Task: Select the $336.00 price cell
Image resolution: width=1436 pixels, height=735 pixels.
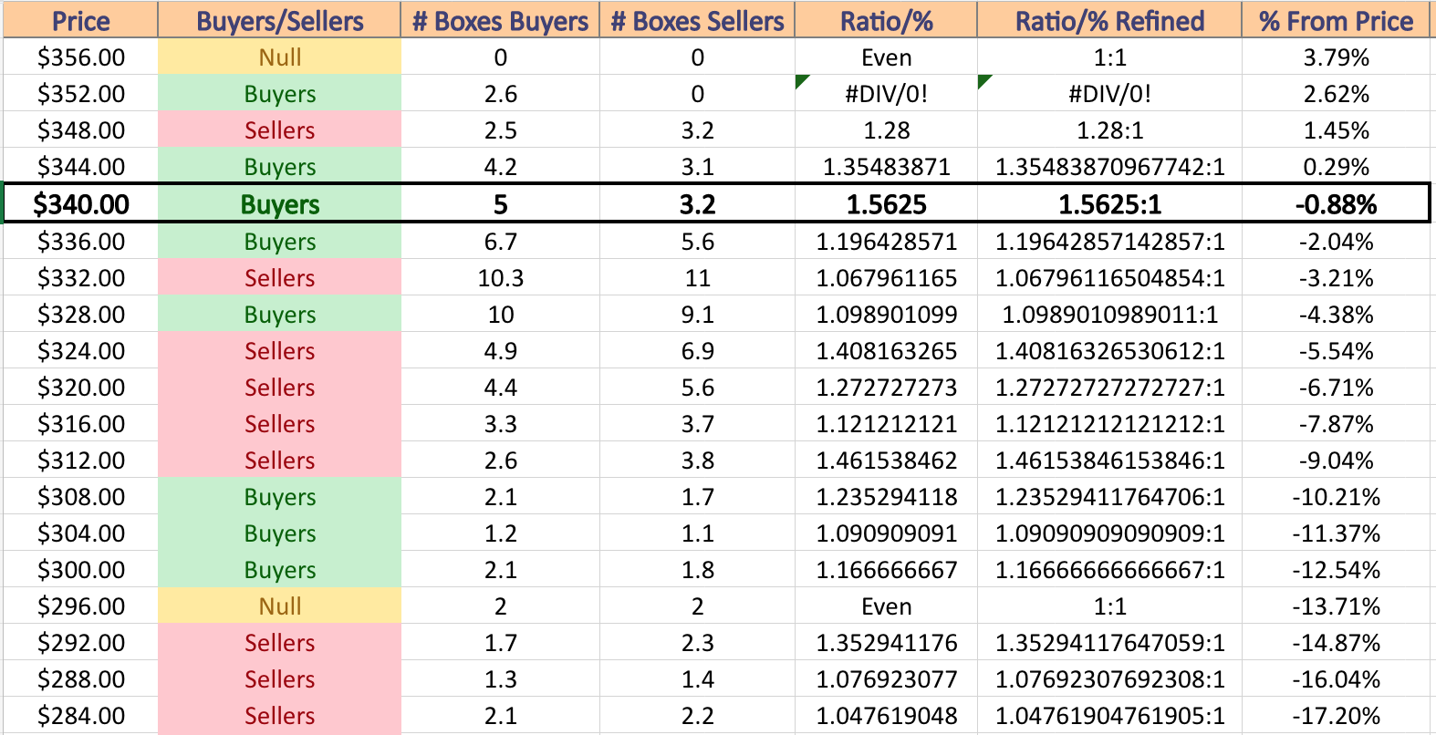Action: click(80, 242)
